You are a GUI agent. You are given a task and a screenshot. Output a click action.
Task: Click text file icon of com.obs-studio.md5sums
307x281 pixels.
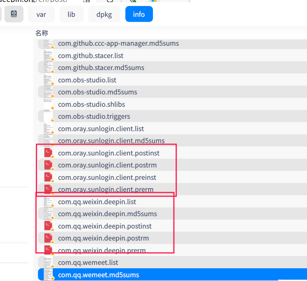click(48, 92)
